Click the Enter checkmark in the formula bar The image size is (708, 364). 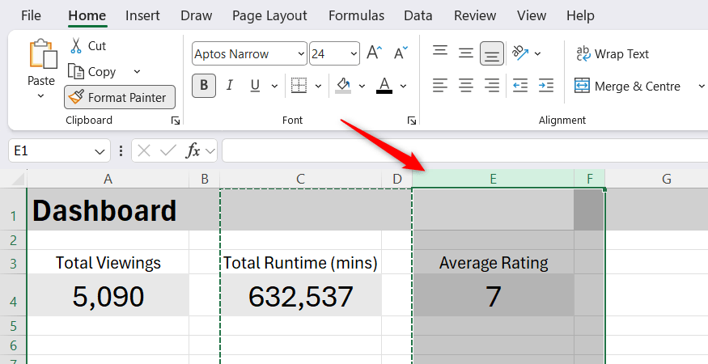(x=168, y=150)
